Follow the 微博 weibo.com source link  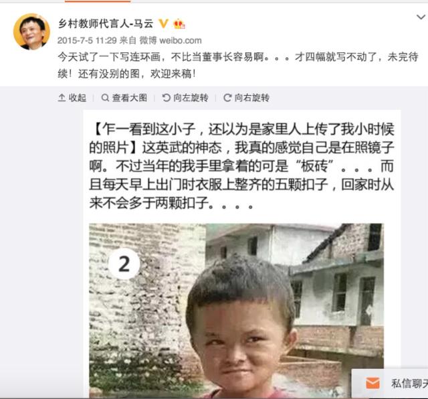[x=171, y=40]
